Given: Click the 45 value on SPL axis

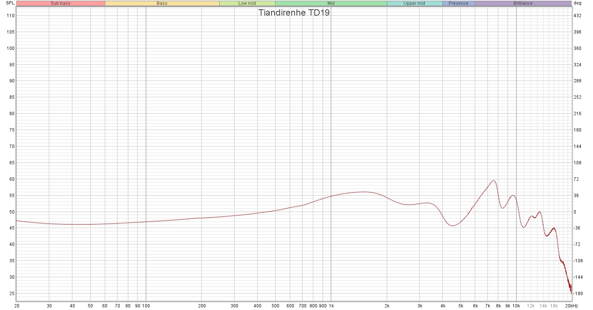Looking at the screenshot, I should point(12,228).
